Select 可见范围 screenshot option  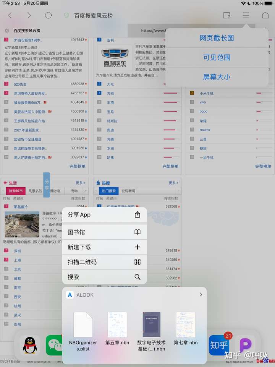[217, 57]
